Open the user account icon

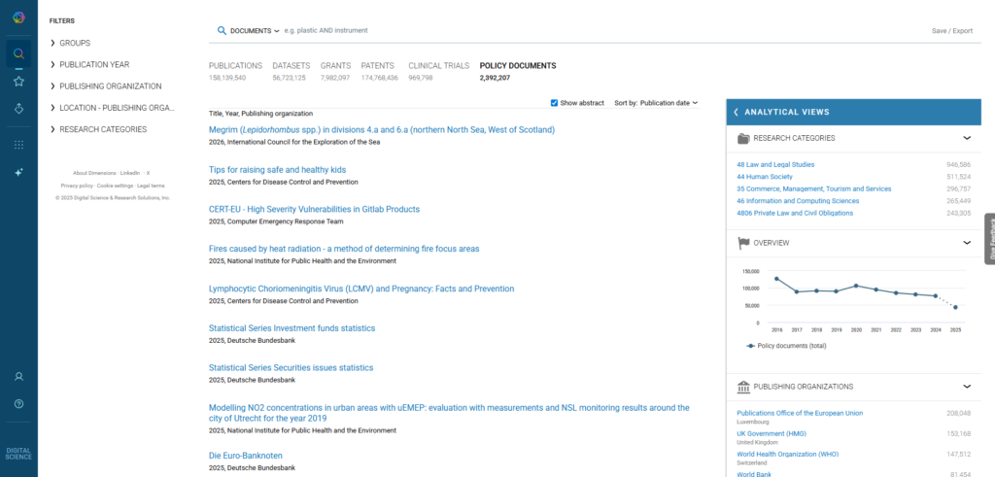click(x=18, y=376)
